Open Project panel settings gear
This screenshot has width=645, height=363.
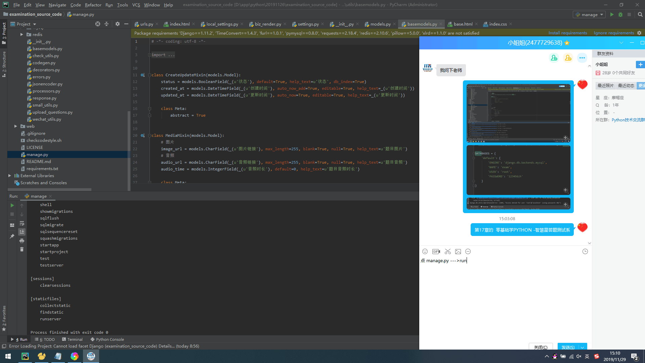pos(117,24)
